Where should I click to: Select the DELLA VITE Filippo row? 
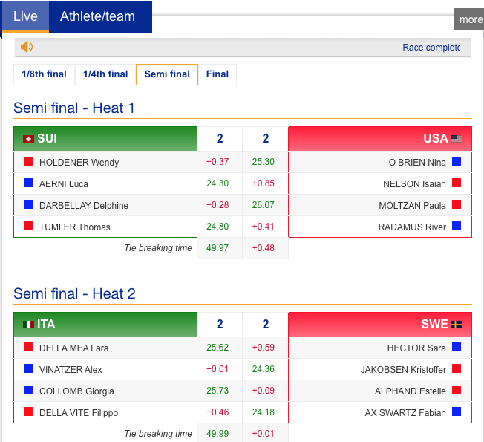[x=79, y=412]
